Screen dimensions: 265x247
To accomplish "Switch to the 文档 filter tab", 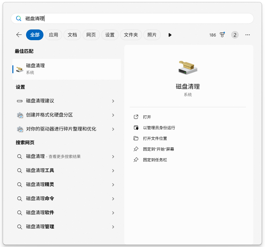I will pyautogui.click(x=72, y=35).
